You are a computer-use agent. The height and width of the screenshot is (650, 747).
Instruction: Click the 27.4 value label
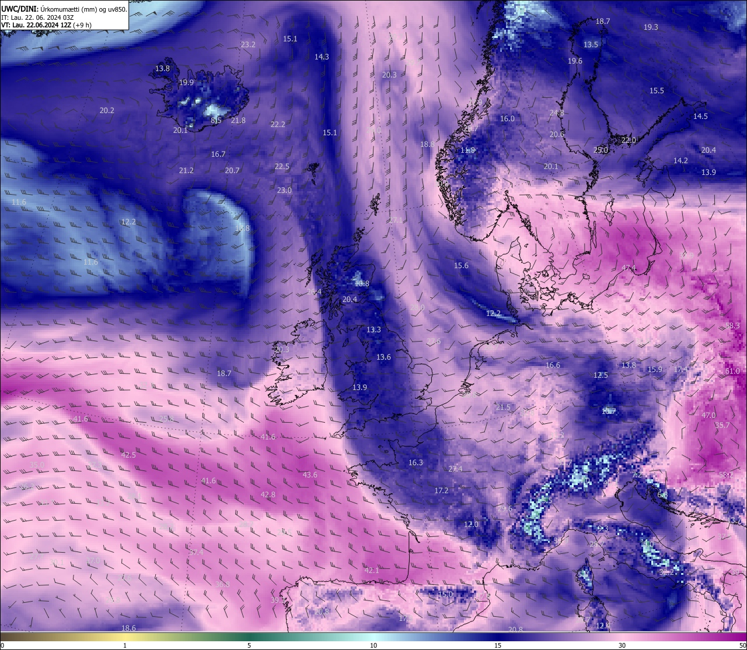point(455,469)
